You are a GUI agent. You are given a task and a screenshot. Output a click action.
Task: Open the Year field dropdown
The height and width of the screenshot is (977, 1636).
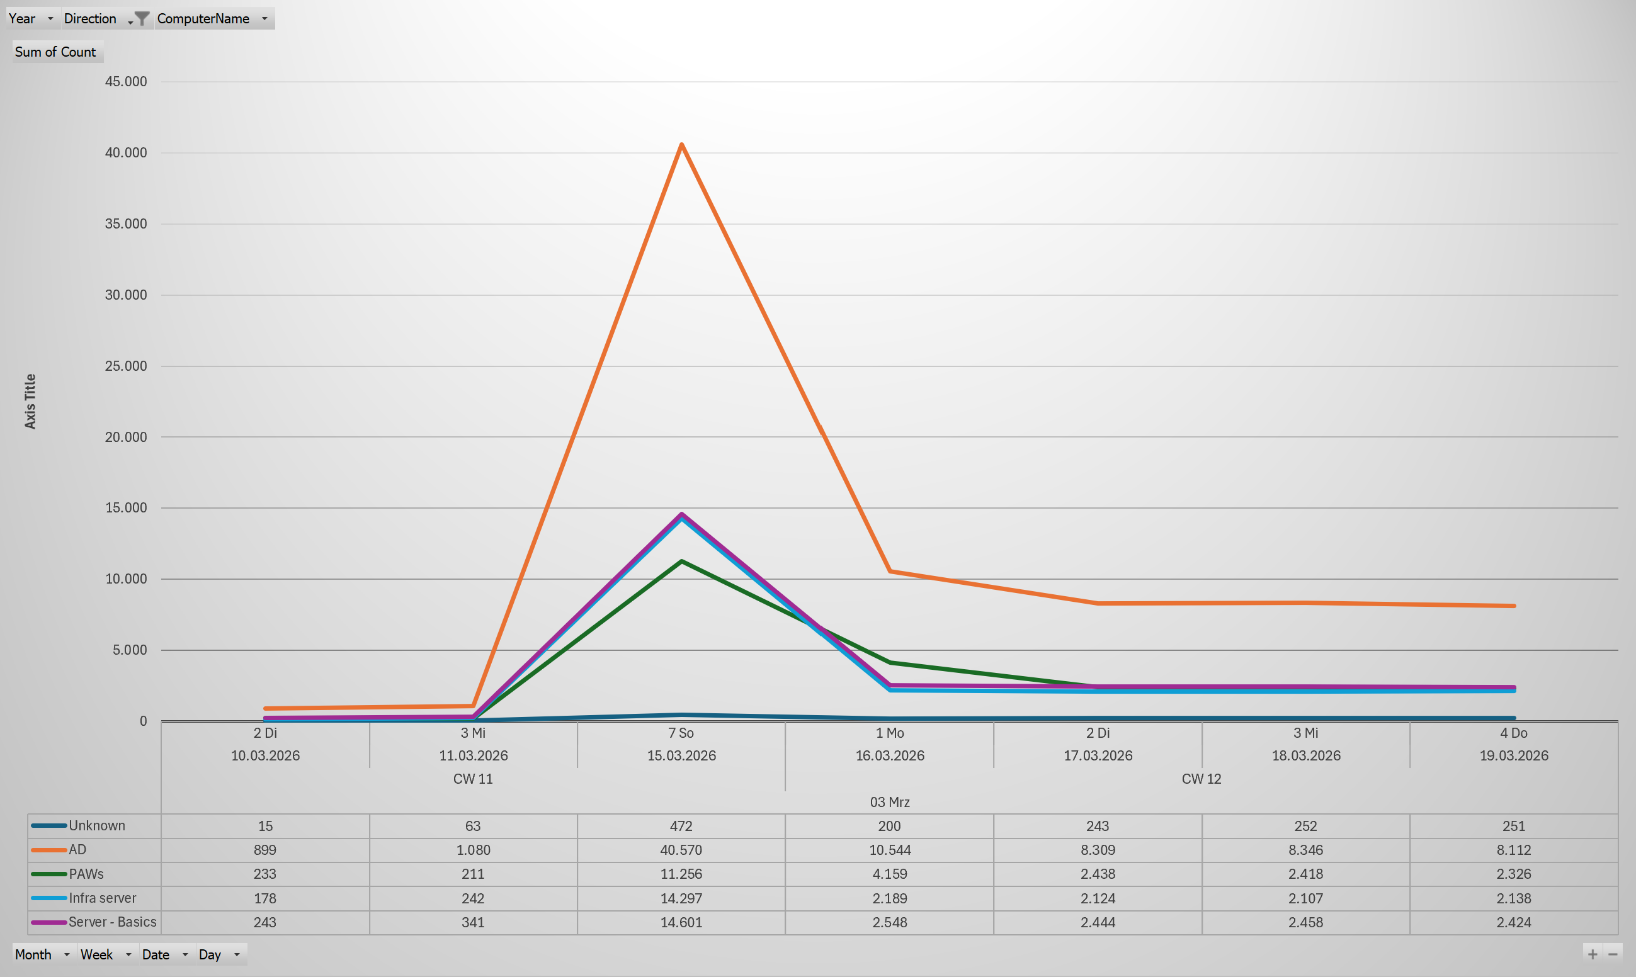[50, 18]
